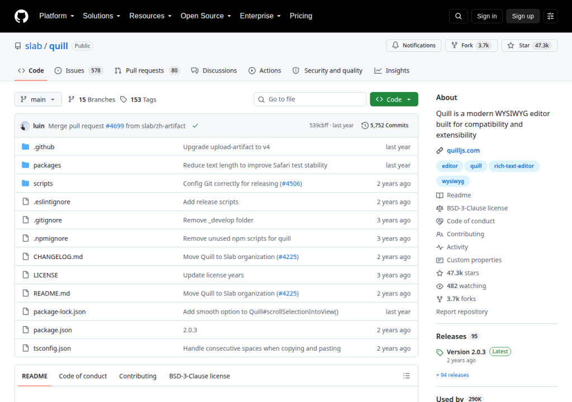Click the wysiwyg topic tag
This screenshot has height=402, width=572.
point(452,181)
